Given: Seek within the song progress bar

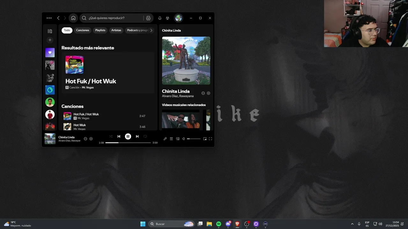Looking at the screenshot, I should 128,143.
